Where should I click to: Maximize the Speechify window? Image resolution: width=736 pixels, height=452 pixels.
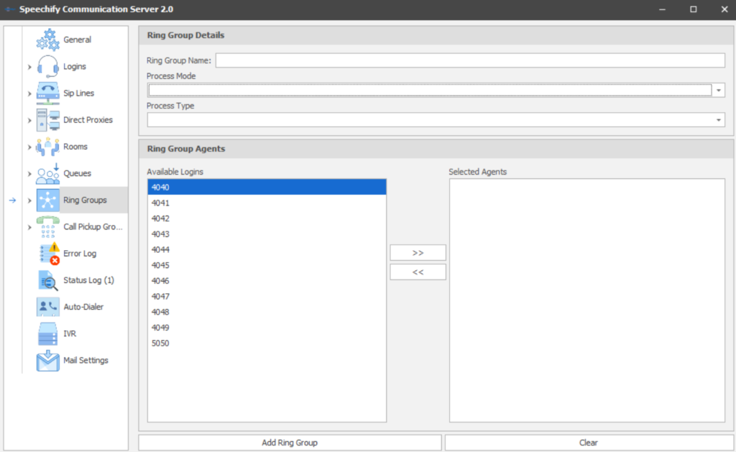pos(694,9)
